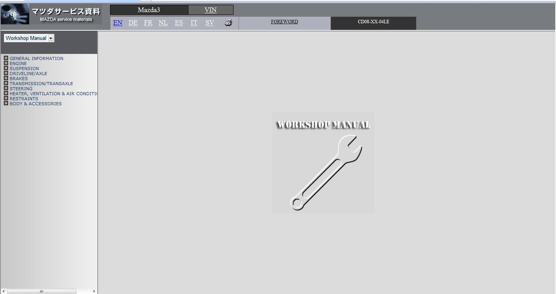Screen dimensions: 556x294
Task: Switch language to EN
Action: point(118,23)
